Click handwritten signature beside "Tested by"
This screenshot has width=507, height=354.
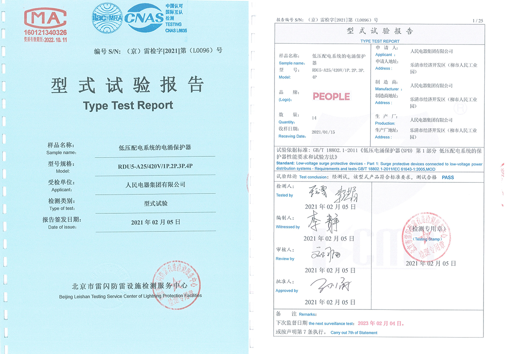tap(333, 193)
